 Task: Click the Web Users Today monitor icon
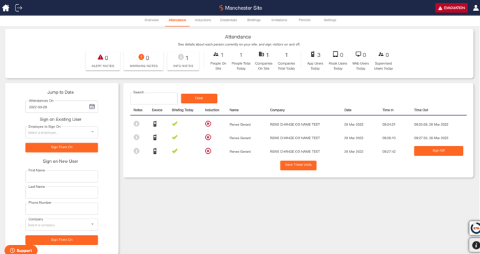pos(358,54)
